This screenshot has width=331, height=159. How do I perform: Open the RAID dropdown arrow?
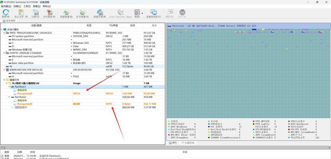click(x=142, y=13)
